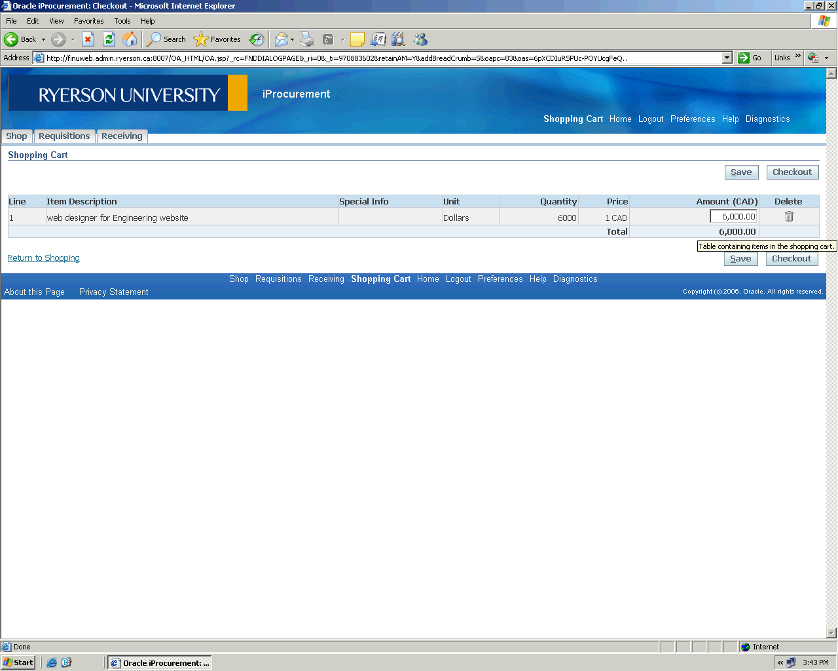Open Preferences in the header links

pyautogui.click(x=692, y=119)
